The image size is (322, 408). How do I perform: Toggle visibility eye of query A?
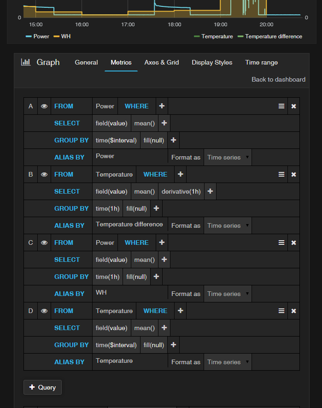[x=44, y=106]
